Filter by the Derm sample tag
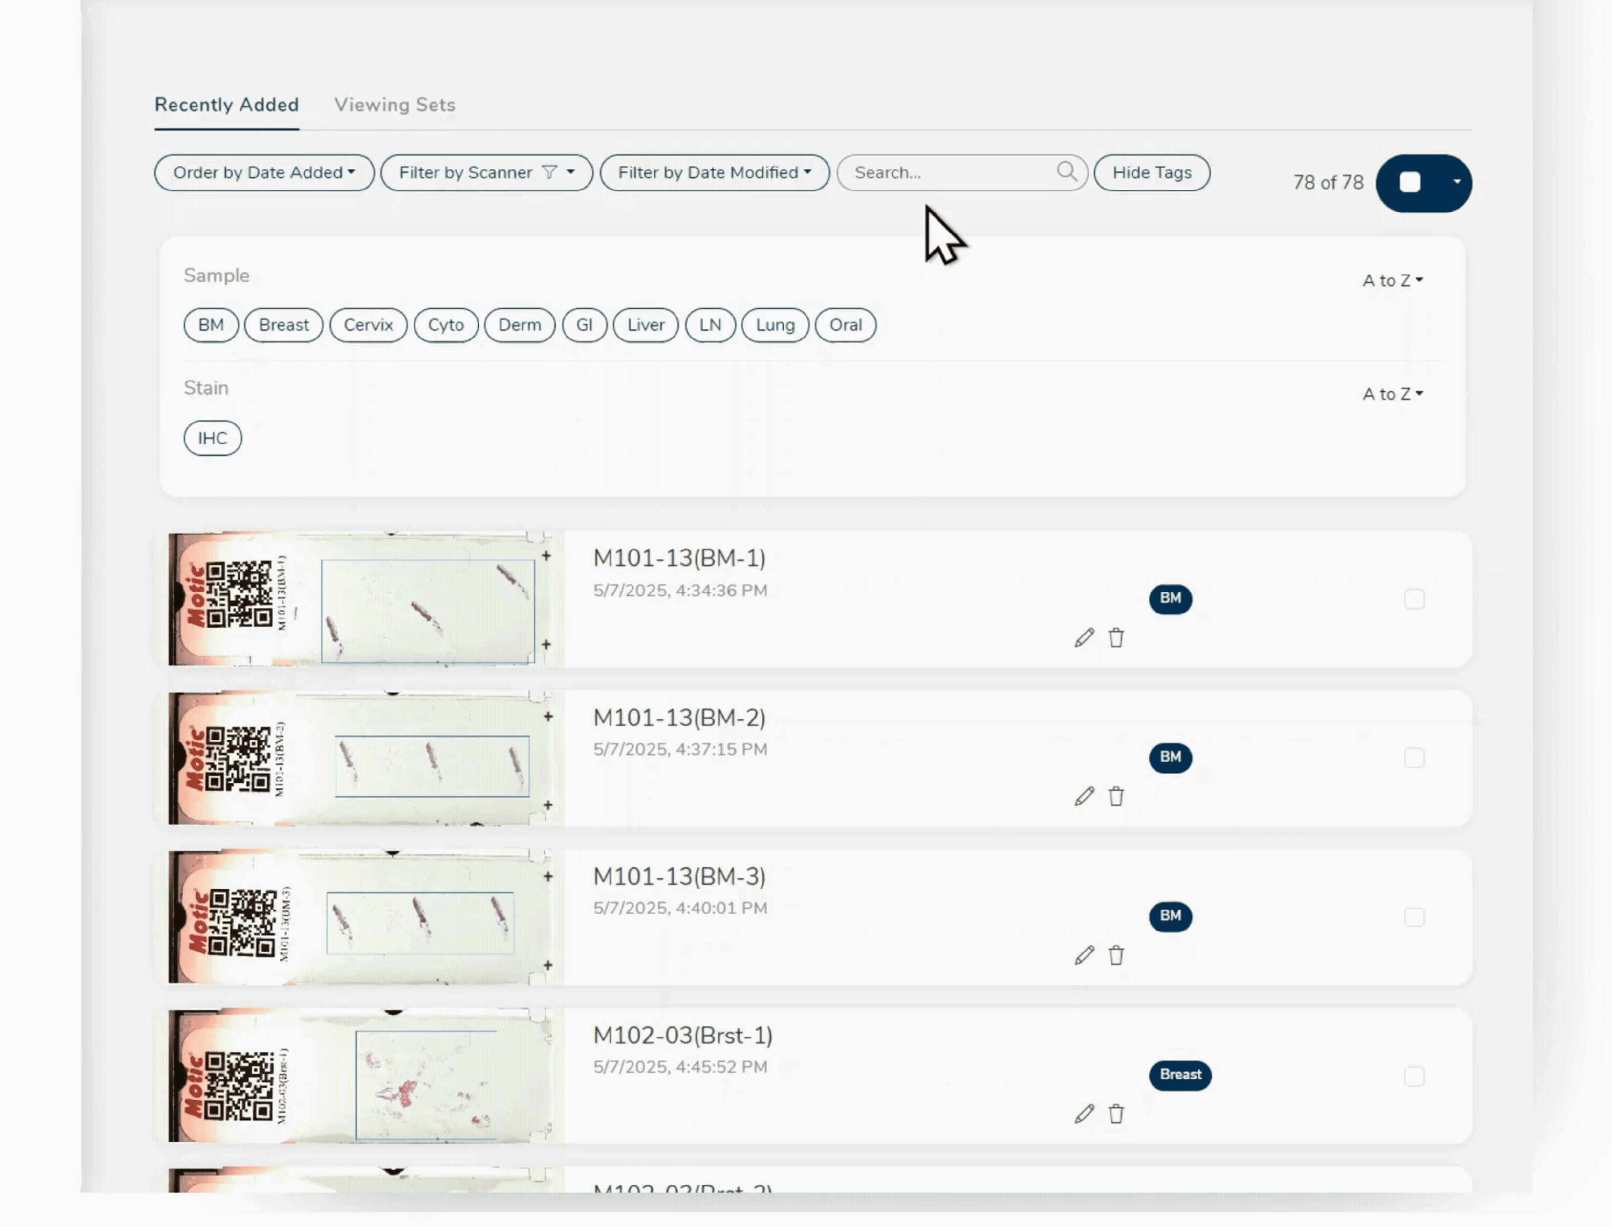The width and height of the screenshot is (1612, 1227). coord(520,325)
